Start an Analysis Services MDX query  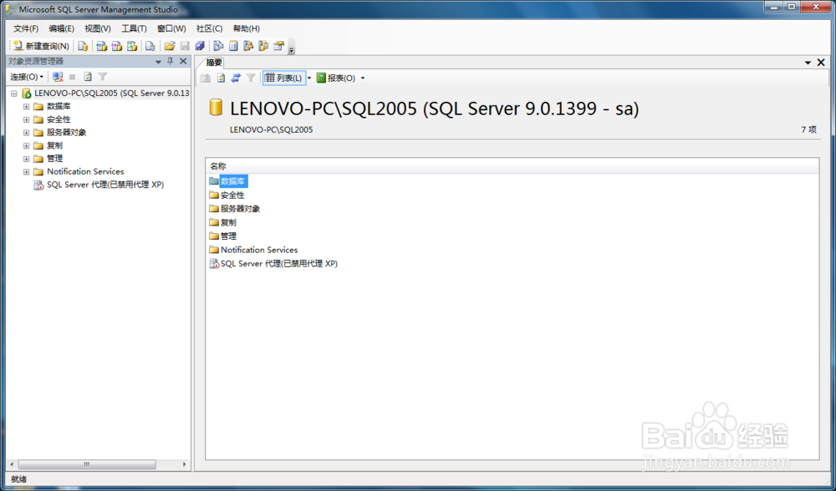pyautogui.click(x=101, y=46)
